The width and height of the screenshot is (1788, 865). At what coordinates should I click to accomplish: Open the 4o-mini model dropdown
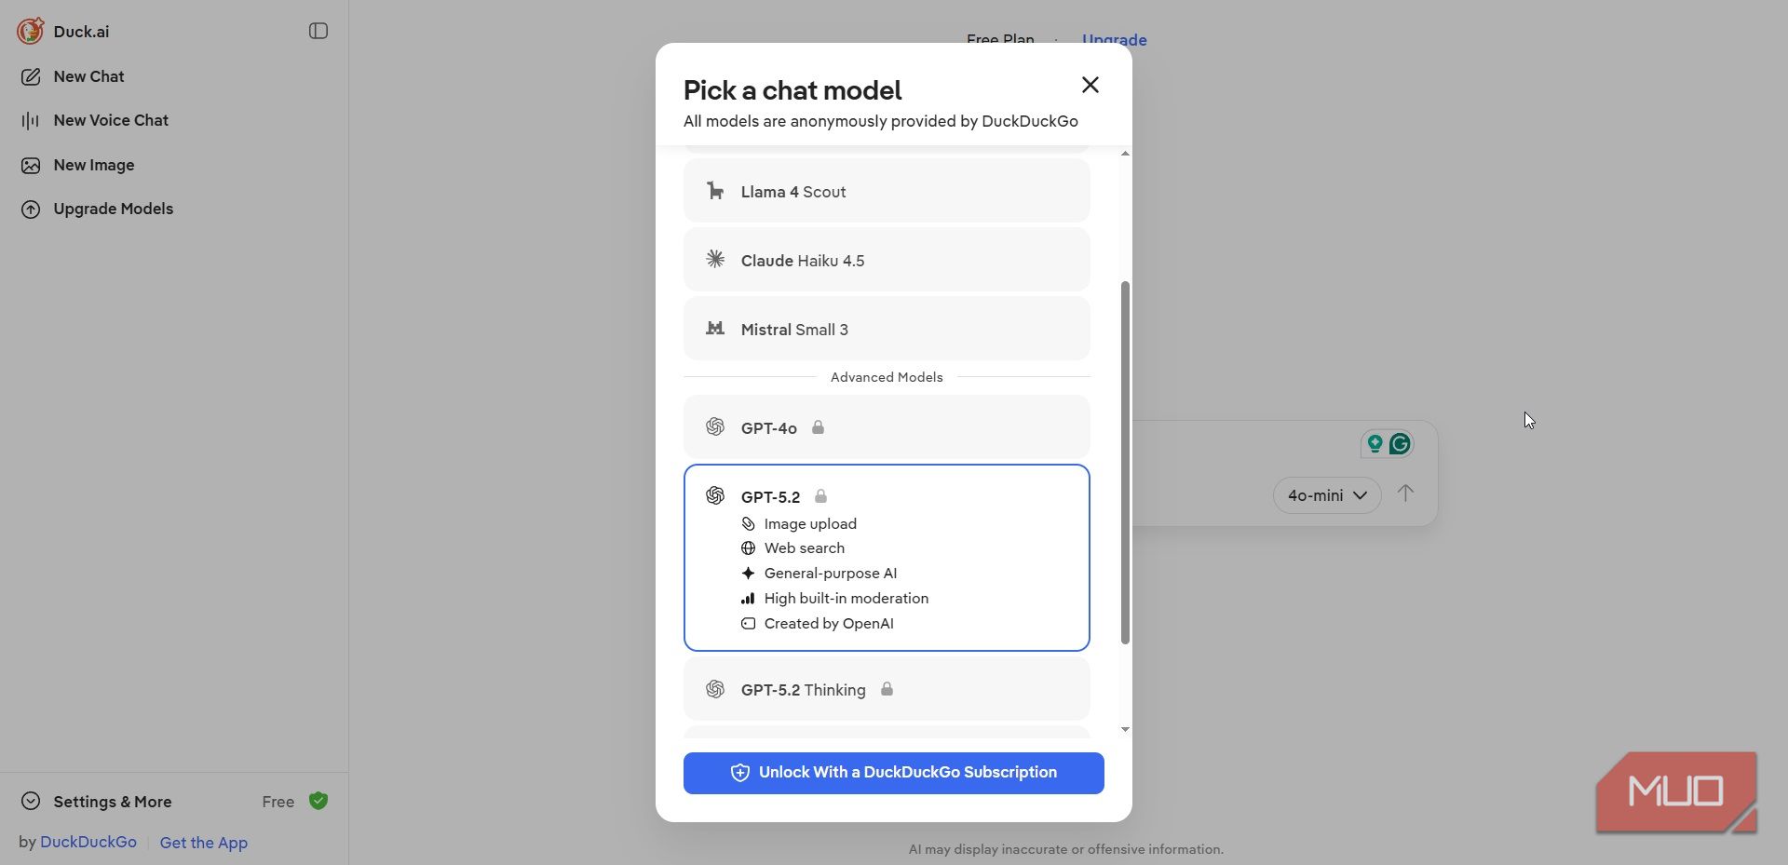1327,495
